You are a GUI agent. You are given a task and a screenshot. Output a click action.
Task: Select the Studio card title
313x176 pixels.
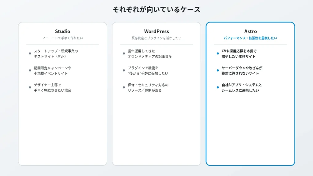pos(62,31)
